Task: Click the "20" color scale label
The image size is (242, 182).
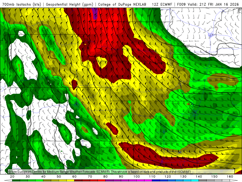Action: tap(12, 177)
